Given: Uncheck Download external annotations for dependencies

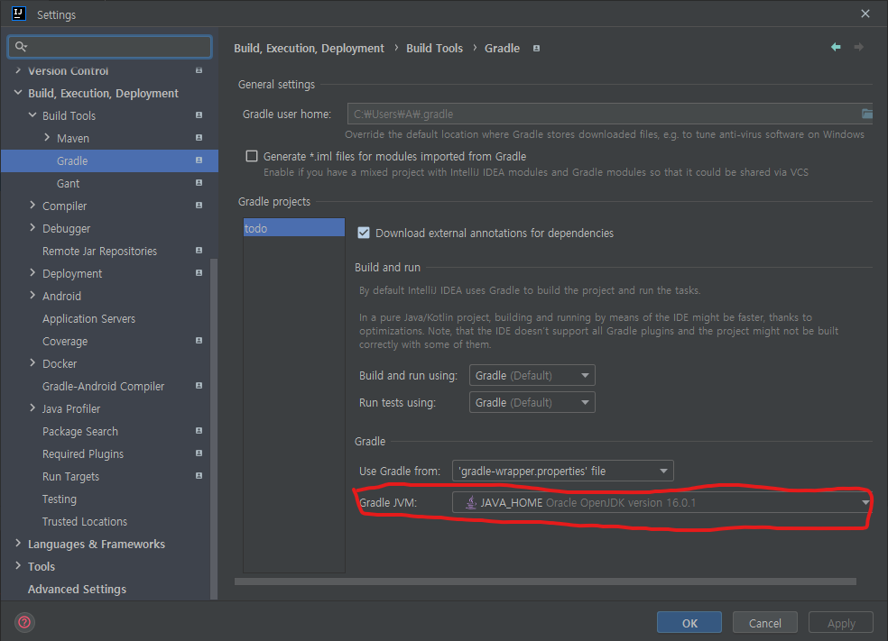Looking at the screenshot, I should point(364,233).
